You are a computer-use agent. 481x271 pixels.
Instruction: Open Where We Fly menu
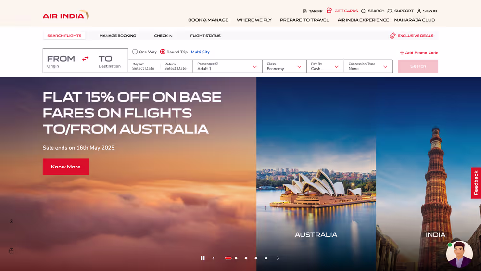[x=254, y=20]
